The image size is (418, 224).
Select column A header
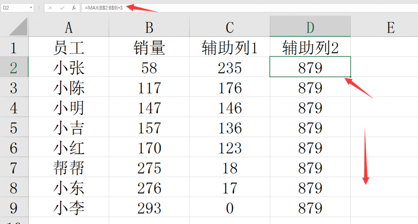[x=69, y=27]
